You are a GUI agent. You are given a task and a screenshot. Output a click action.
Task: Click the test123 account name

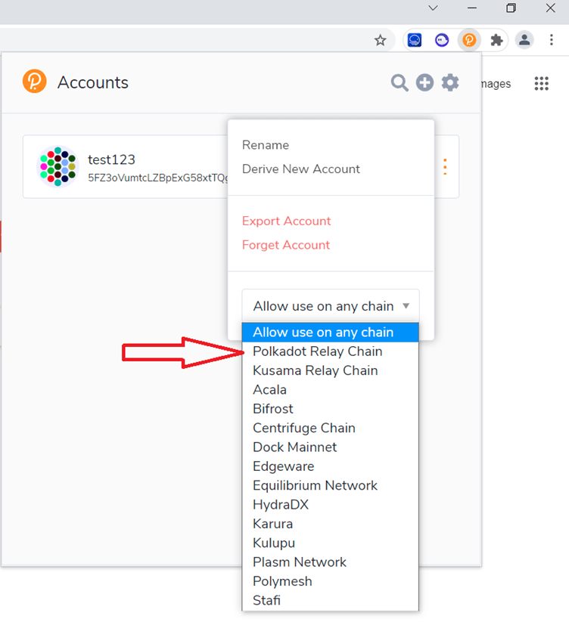pyautogui.click(x=111, y=159)
